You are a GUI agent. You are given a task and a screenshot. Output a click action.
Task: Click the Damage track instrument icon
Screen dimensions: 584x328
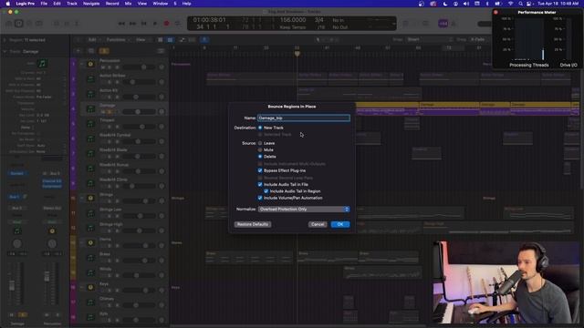[90, 108]
